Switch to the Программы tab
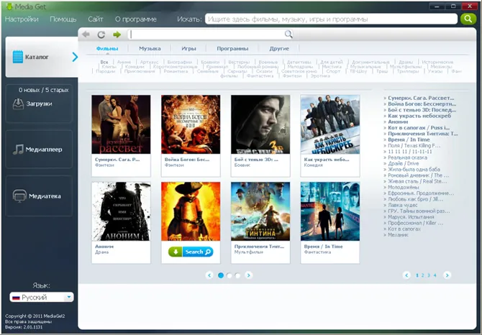 [x=232, y=48]
